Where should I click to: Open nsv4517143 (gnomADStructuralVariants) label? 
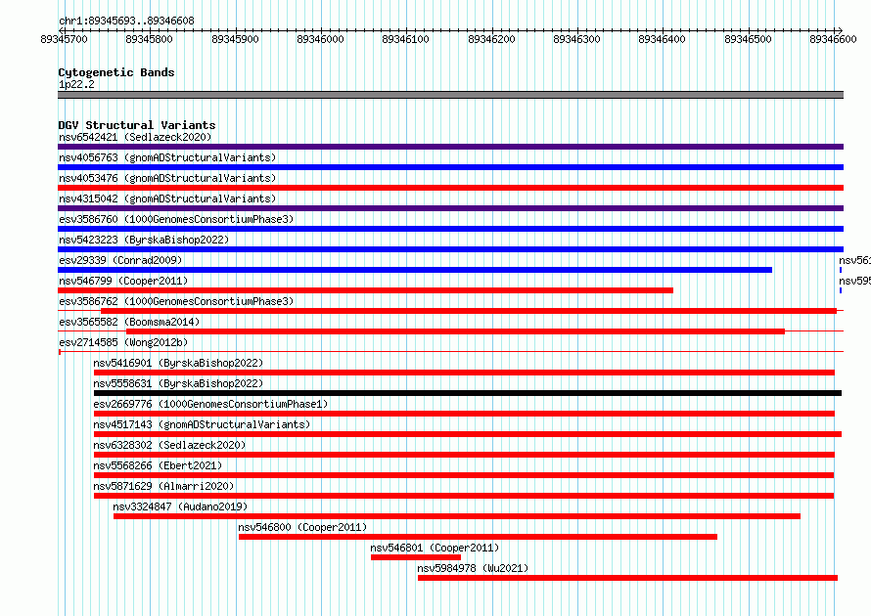coord(202,424)
